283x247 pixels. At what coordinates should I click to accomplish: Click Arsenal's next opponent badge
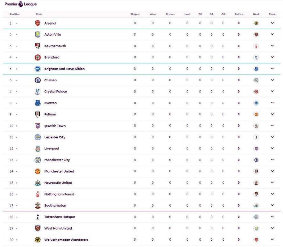click(256, 23)
